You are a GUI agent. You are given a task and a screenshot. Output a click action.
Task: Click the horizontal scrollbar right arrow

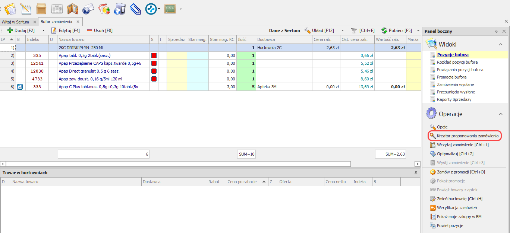[x=418, y=164]
